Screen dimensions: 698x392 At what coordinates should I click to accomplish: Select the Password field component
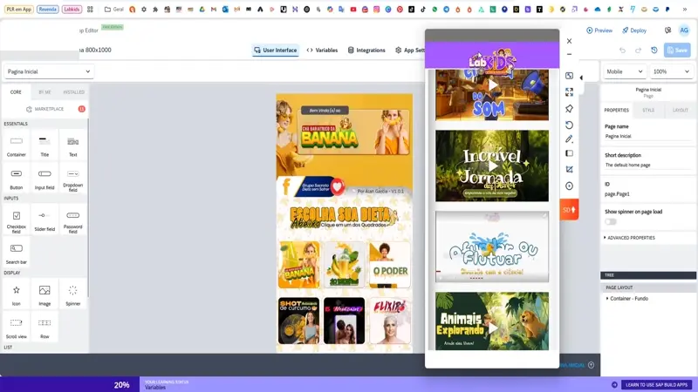pyautogui.click(x=73, y=221)
